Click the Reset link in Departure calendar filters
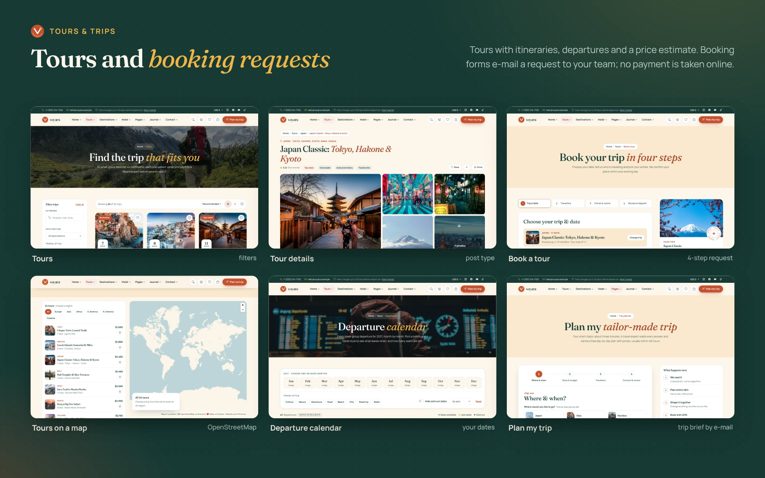The height and width of the screenshot is (478, 765). tap(479, 402)
